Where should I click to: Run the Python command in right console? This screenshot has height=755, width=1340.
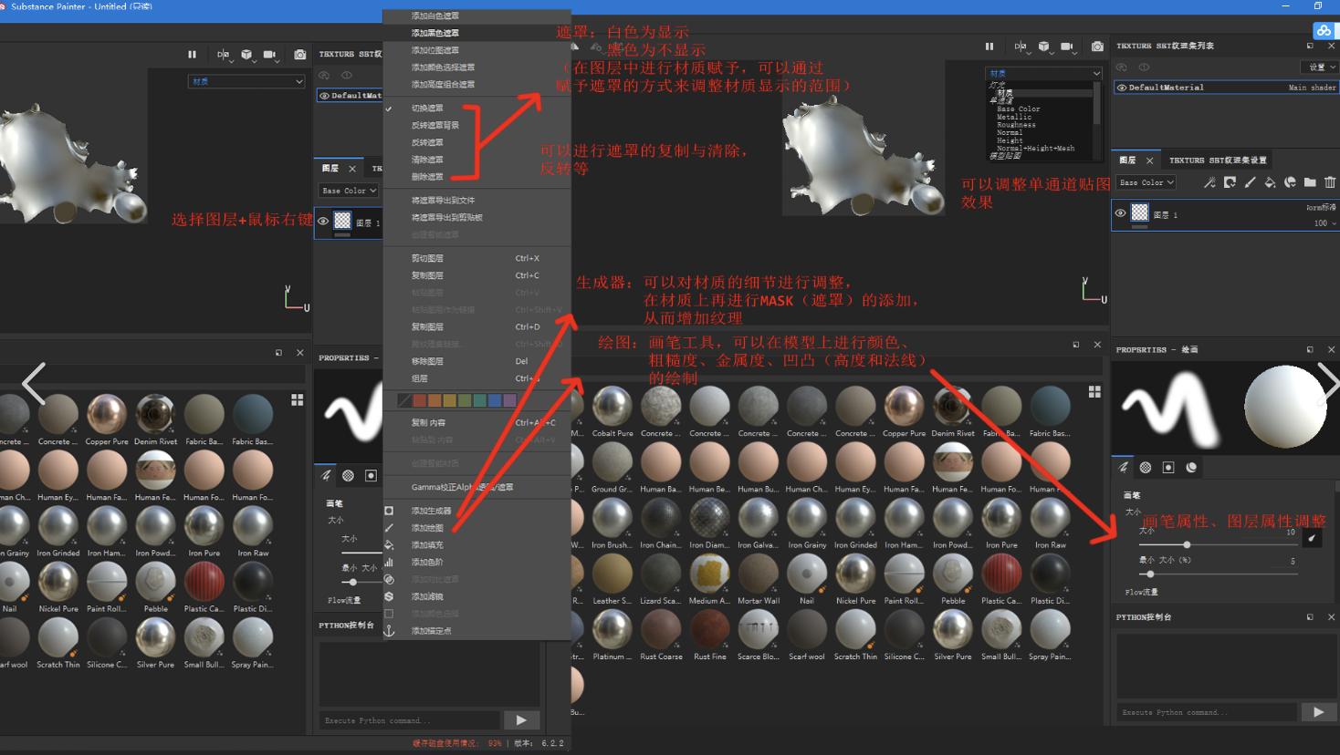[1318, 712]
